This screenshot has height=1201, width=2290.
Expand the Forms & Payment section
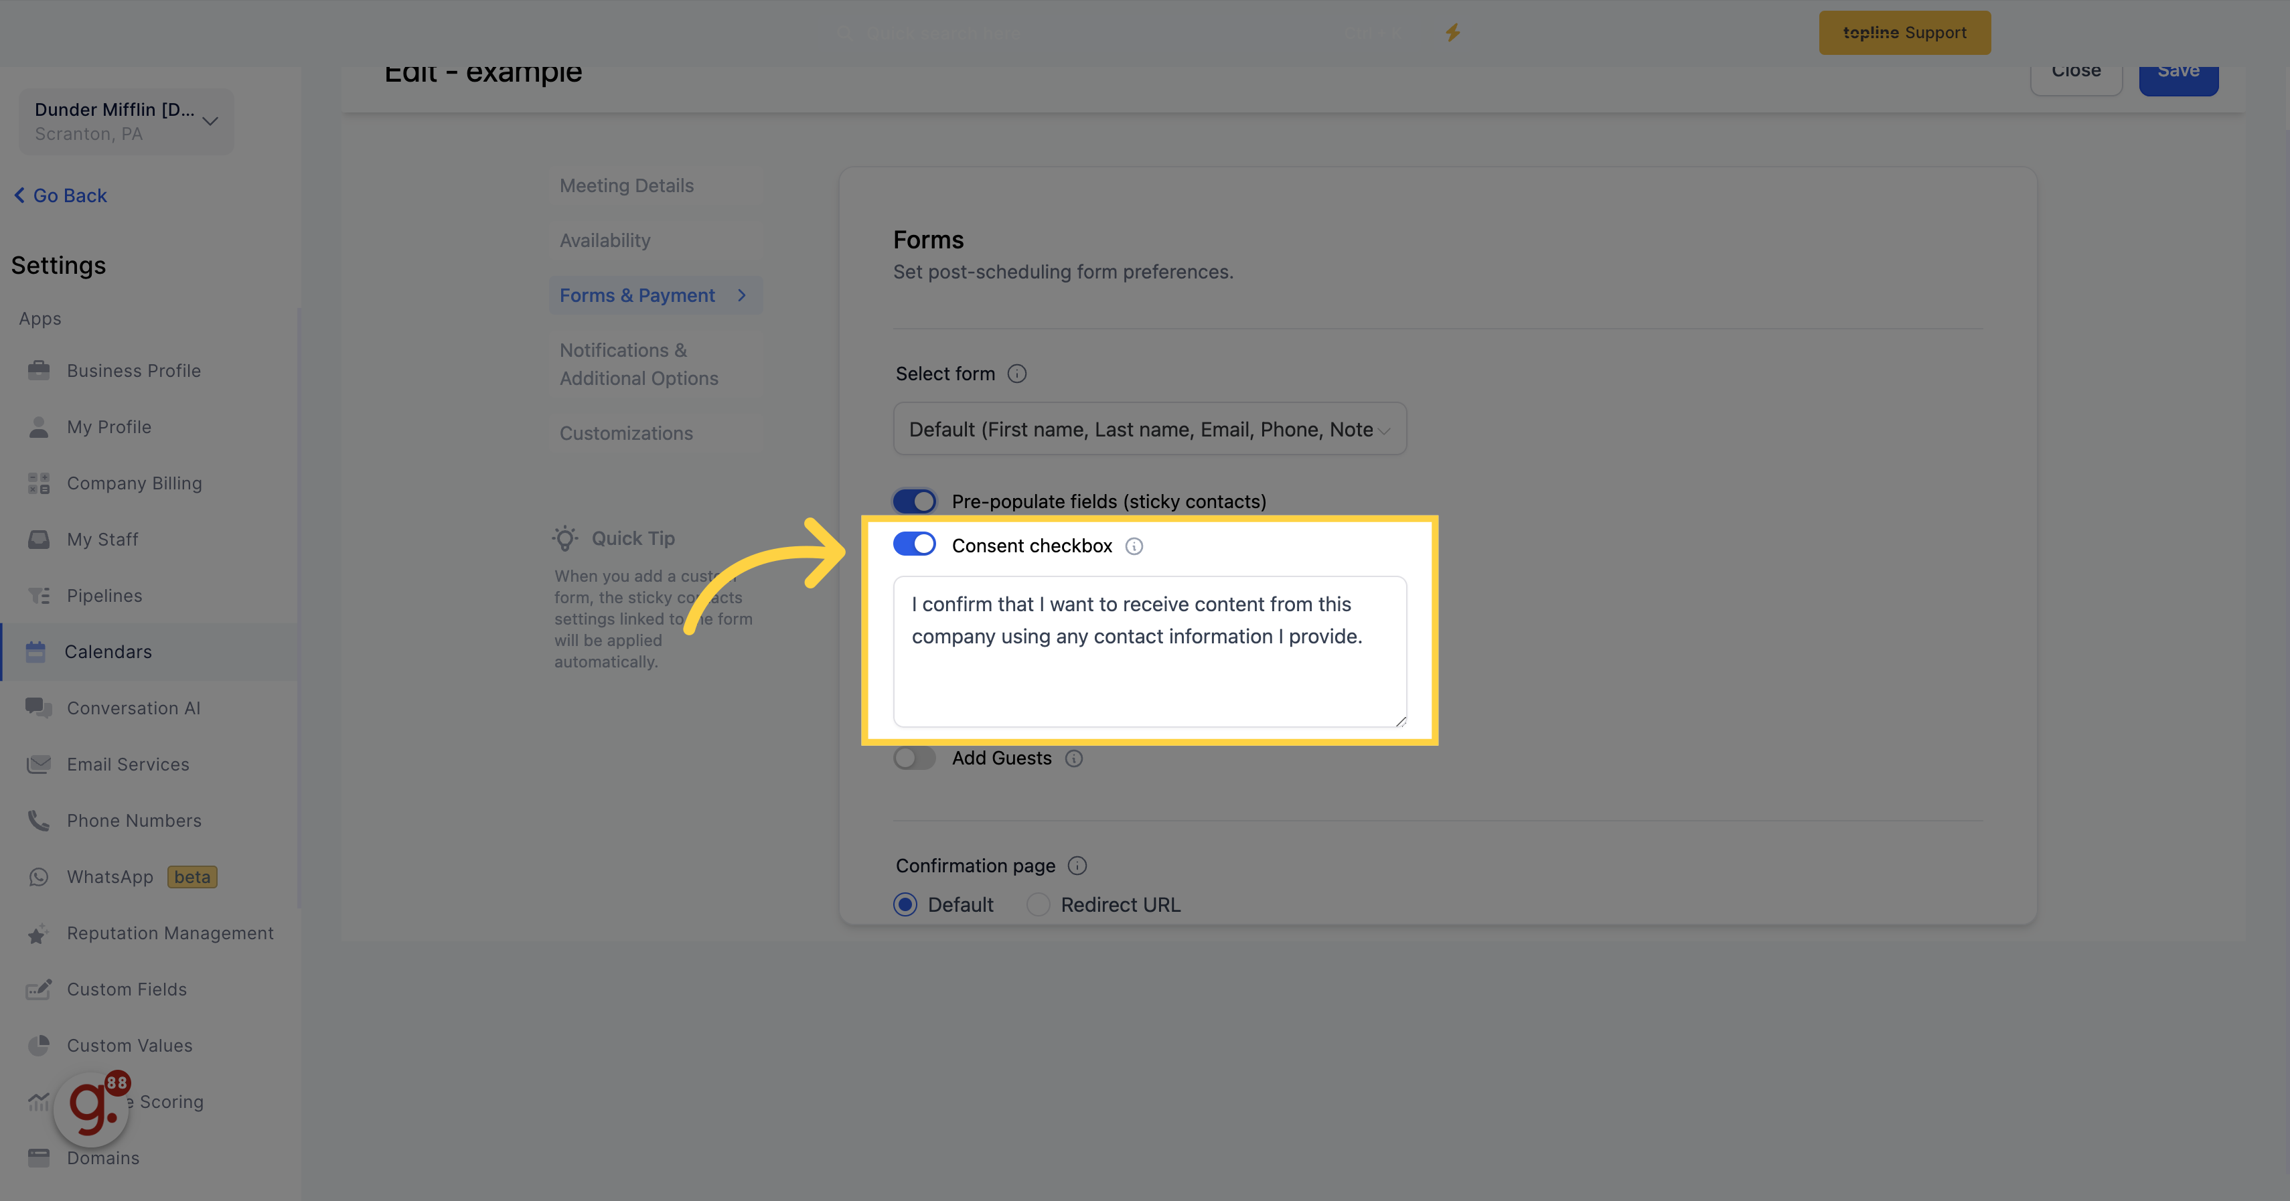(x=742, y=294)
